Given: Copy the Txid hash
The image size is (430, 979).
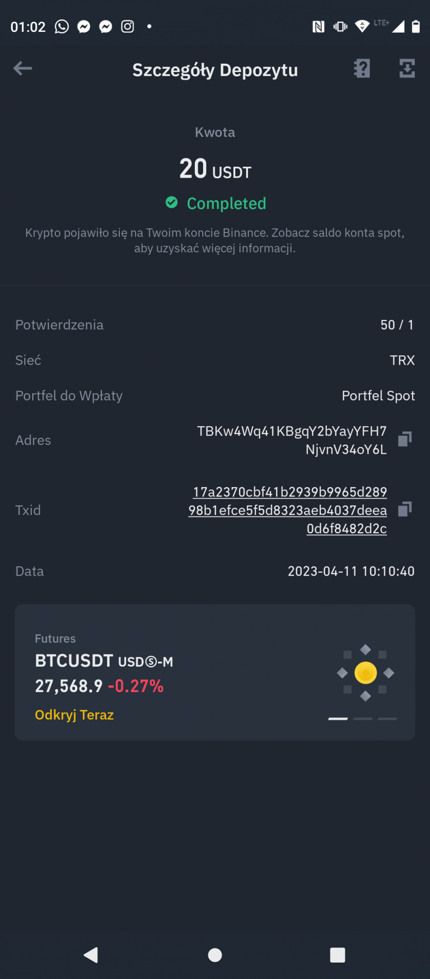Looking at the screenshot, I should [405, 509].
